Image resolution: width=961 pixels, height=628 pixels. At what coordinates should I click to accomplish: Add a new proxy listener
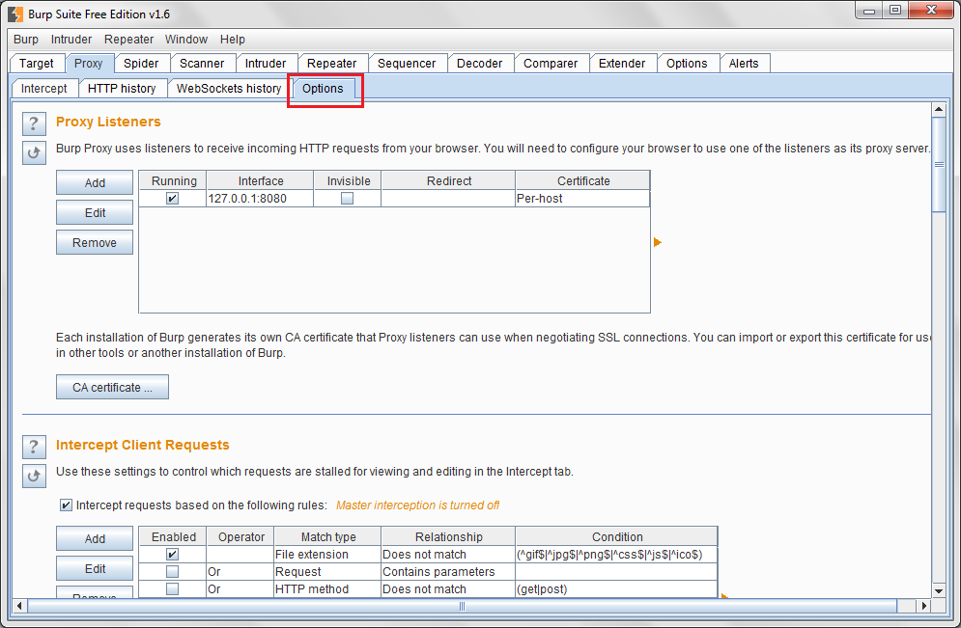(95, 182)
